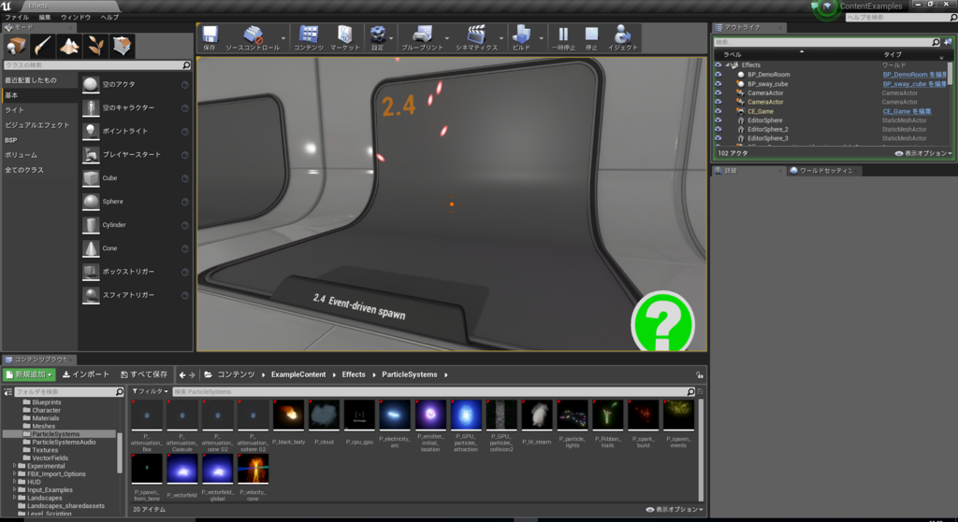Screen dimensions: 958x522
Task: Toggle visibility of BP_sway_cube actor
Action: pyautogui.click(x=718, y=83)
